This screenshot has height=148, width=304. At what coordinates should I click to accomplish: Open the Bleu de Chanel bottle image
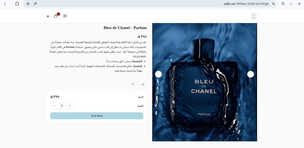tap(205, 82)
